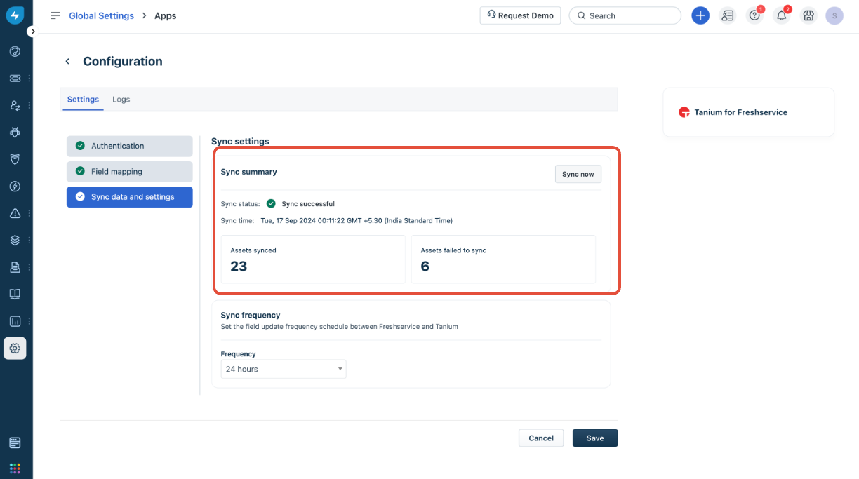Click the Sync summary heading
The image size is (859, 479).
coord(249,172)
